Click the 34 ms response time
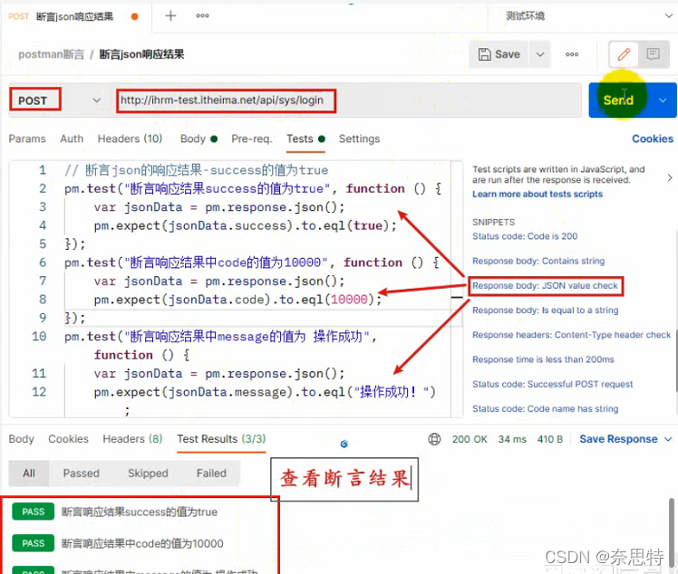This screenshot has height=574, width=678. tap(512, 439)
